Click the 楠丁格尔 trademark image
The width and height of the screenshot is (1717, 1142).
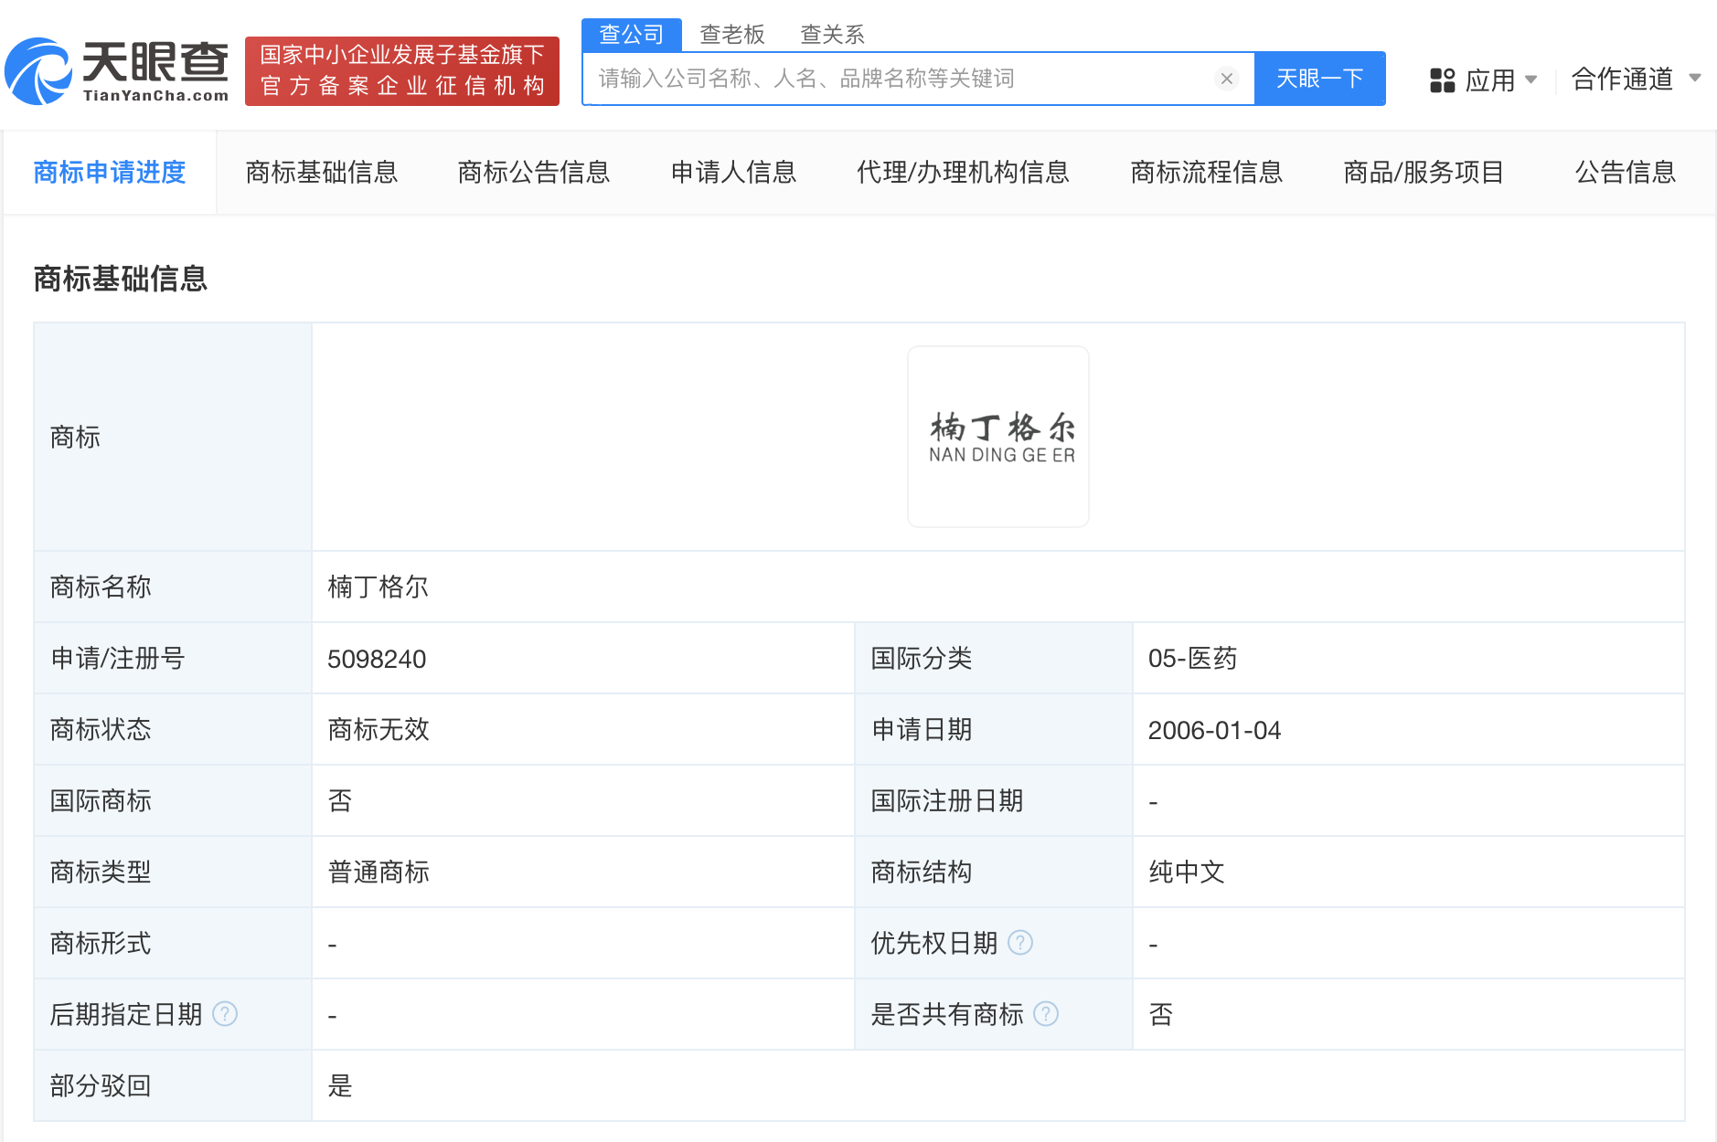(997, 437)
